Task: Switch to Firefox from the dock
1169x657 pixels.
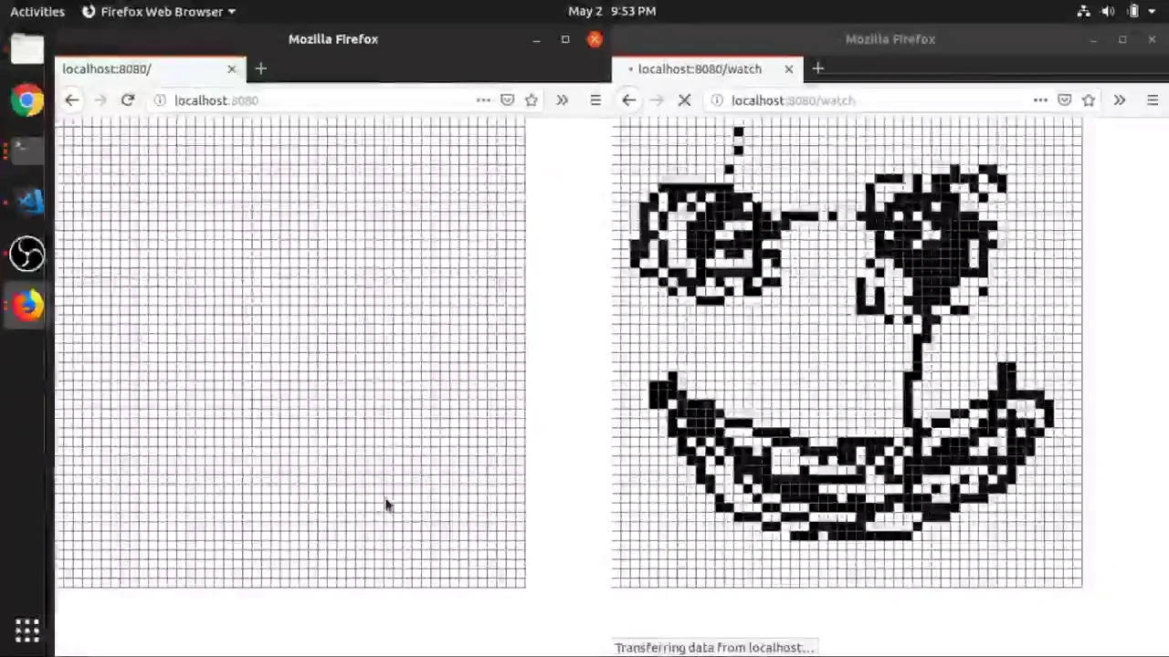Action: click(27, 305)
